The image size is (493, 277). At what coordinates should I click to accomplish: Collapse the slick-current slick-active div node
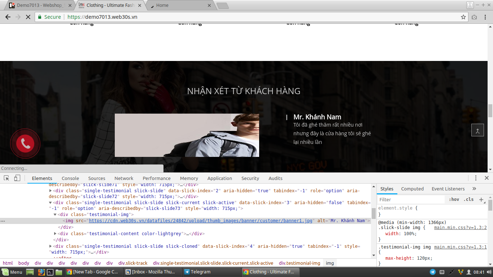point(51,202)
